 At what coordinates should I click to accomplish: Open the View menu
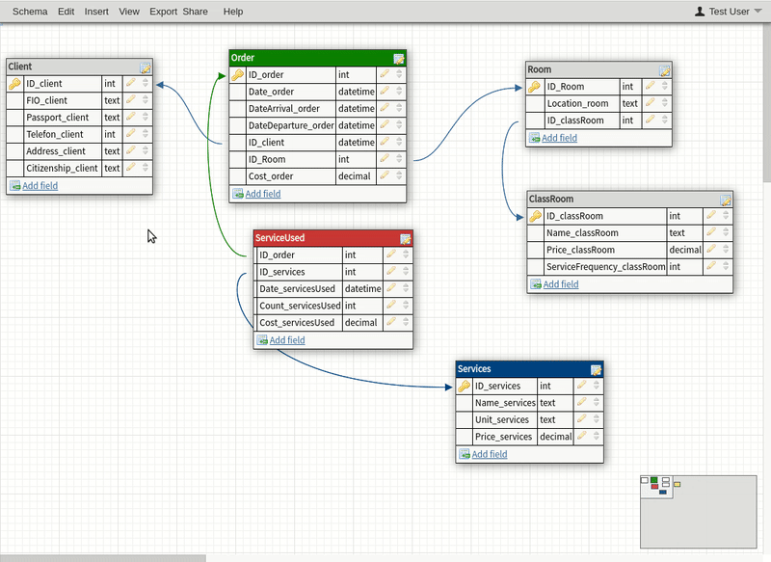point(128,11)
